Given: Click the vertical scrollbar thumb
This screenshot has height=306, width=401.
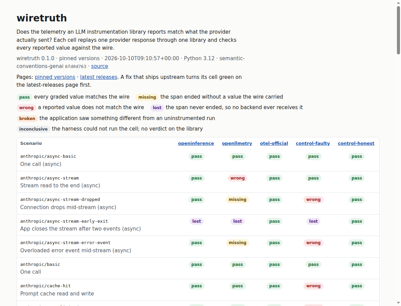Looking at the screenshot, I should 398,30.
